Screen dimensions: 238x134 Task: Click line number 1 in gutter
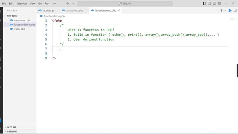tap(46, 20)
